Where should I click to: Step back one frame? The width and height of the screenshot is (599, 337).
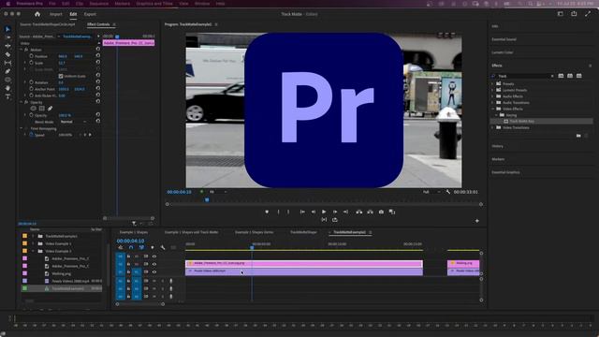(x=314, y=212)
